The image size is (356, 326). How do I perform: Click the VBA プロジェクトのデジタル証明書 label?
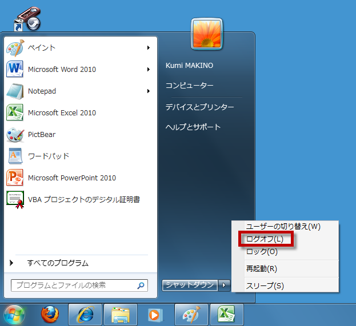click(84, 200)
